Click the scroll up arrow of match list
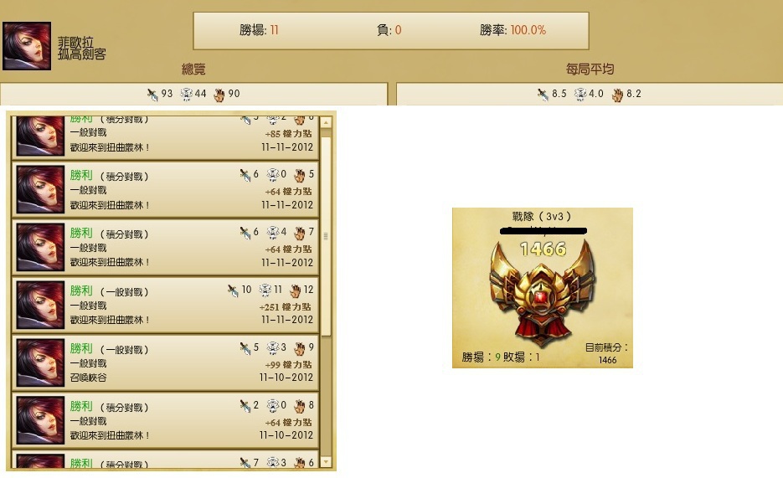The width and height of the screenshot is (783, 478). (x=326, y=122)
